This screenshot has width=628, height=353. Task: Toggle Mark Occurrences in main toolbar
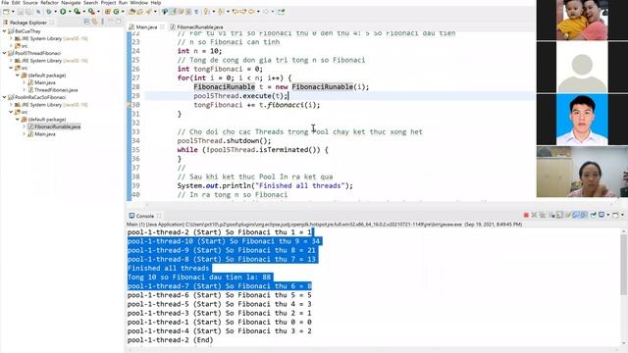[173, 12]
